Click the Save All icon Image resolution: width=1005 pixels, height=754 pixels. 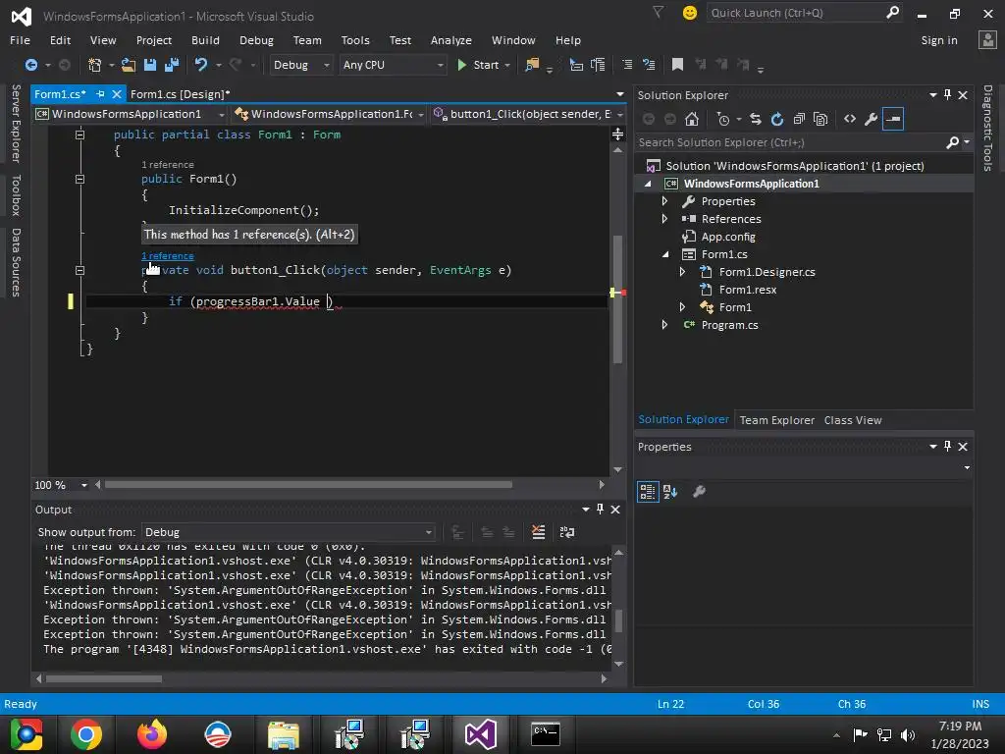pos(172,65)
